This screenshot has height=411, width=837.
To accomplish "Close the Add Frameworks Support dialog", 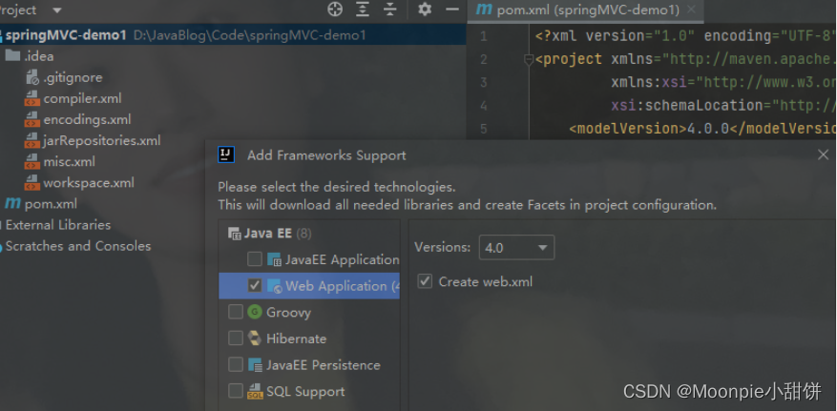I will (823, 154).
